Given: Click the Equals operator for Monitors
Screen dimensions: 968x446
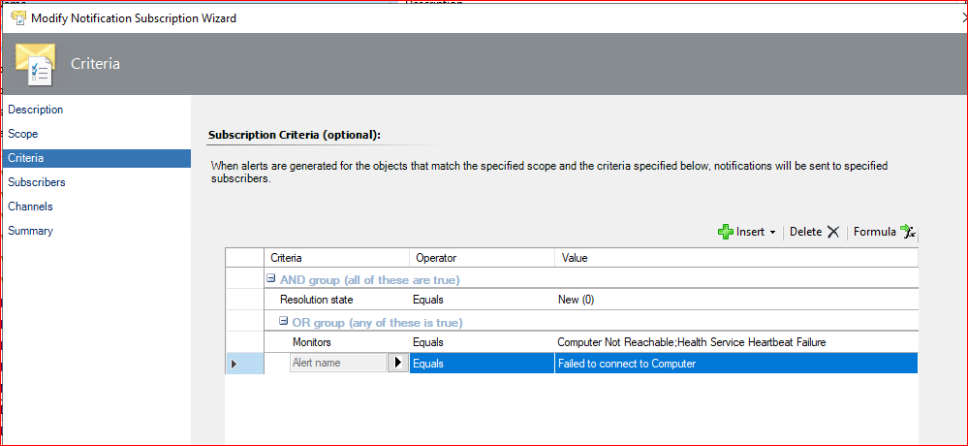Looking at the screenshot, I should pyautogui.click(x=483, y=342).
